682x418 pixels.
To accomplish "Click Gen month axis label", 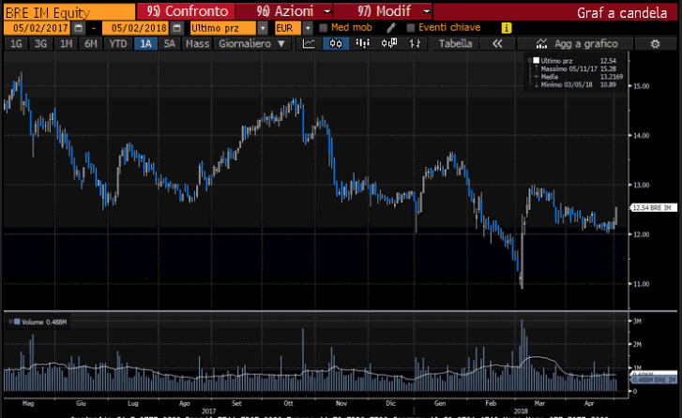I will pyautogui.click(x=440, y=403).
